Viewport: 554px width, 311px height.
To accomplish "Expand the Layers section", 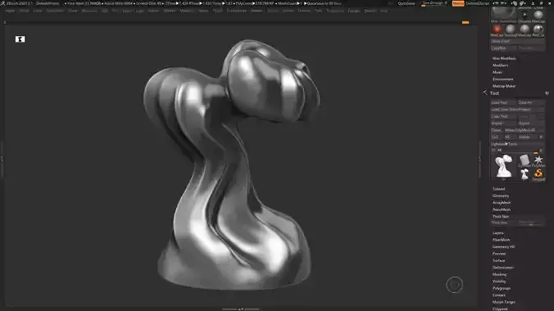I will coord(497,233).
